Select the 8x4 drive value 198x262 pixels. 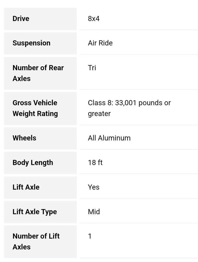(x=94, y=19)
